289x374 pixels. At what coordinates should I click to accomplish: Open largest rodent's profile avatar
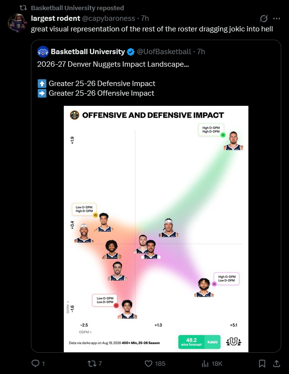pyautogui.click(x=17, y=23)
